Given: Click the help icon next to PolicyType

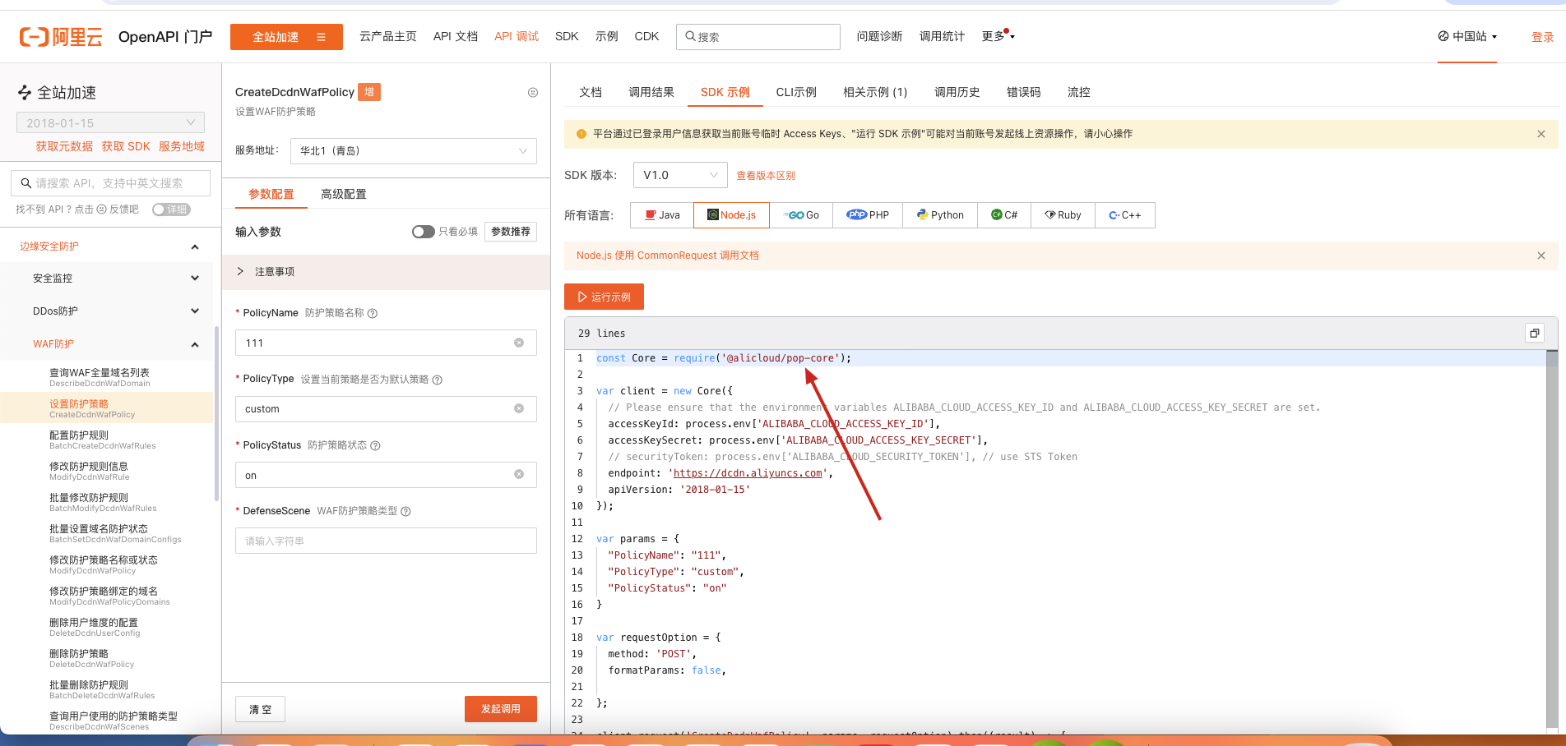Looking at the screenshot, I should 438,380.
